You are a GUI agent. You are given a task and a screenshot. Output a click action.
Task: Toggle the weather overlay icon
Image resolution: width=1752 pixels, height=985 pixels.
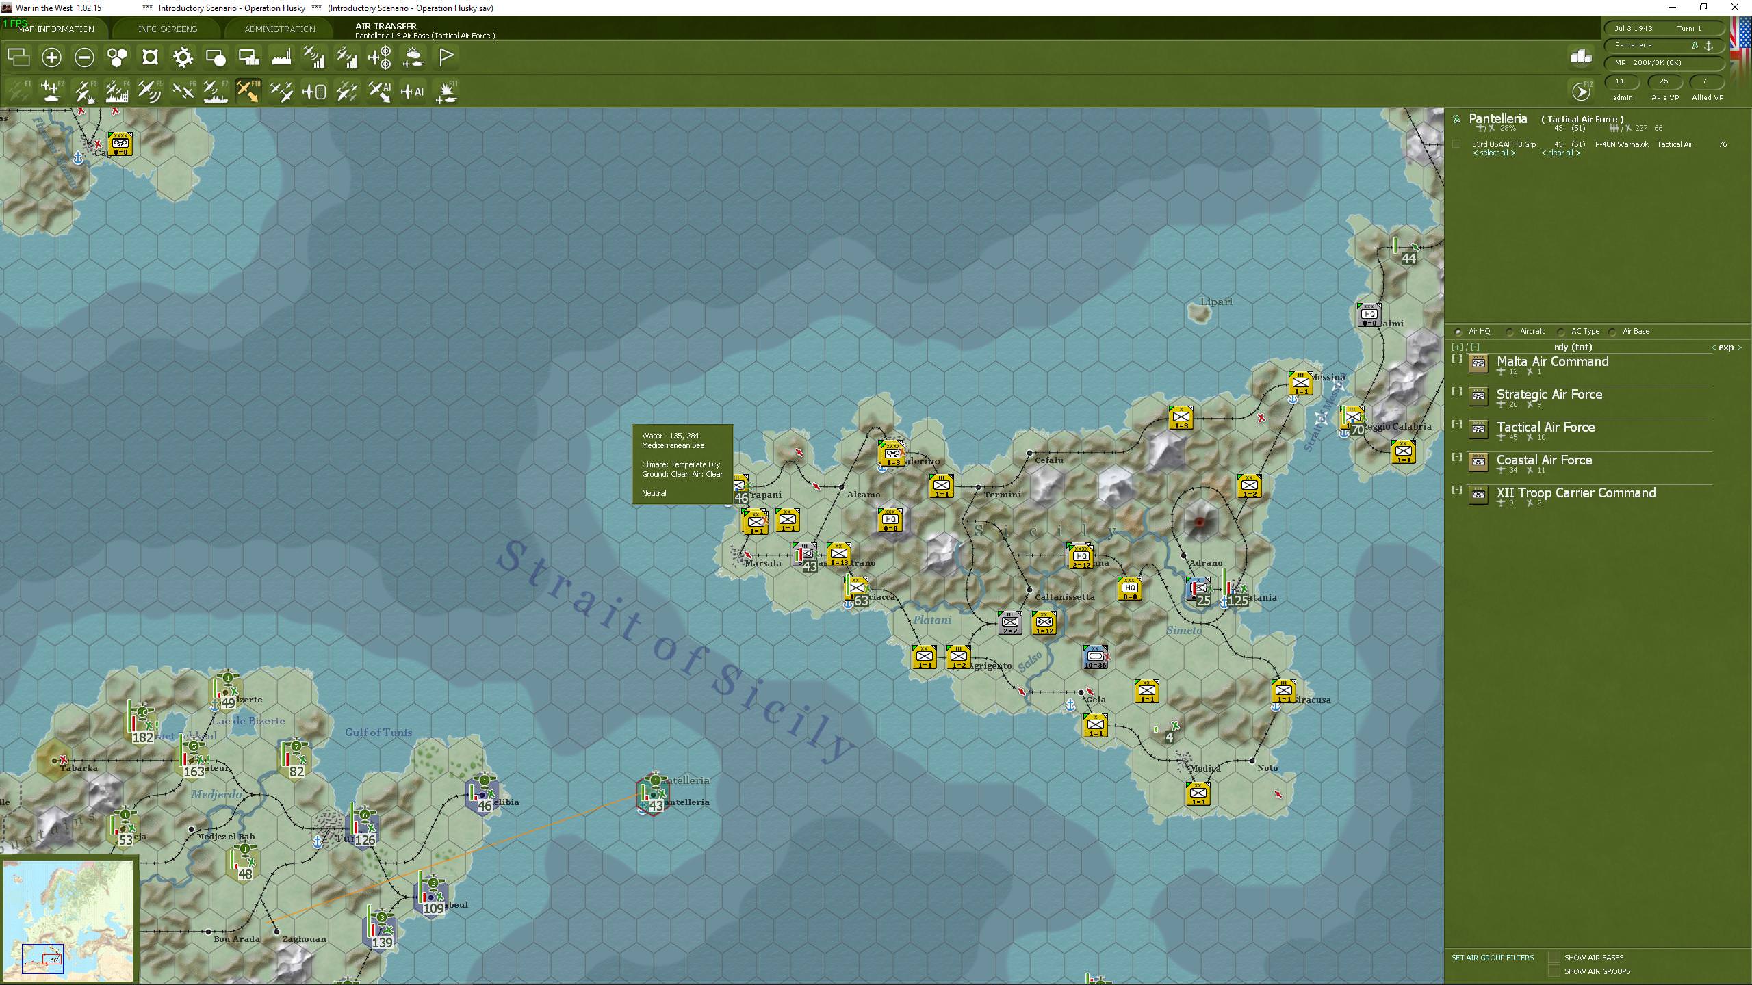(x=413, y=57)
